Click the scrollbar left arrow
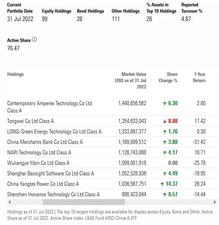This screenshot has height=225, width=219. tap(10, 202)
